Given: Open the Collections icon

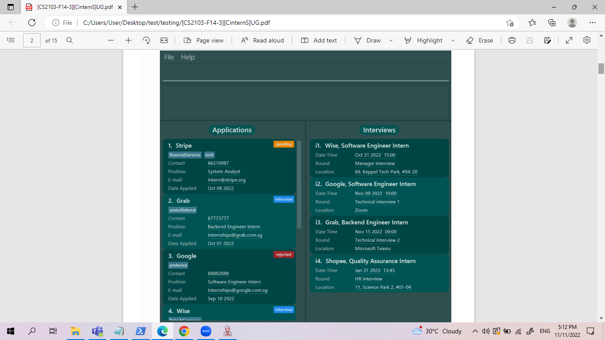Looking at the screenshot, I should coord(552,23).
